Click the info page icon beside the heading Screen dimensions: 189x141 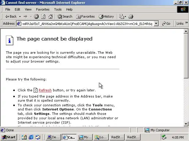9,41
